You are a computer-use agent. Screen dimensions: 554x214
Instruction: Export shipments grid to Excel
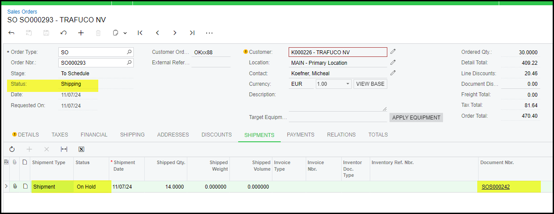[x=81, y=149]
